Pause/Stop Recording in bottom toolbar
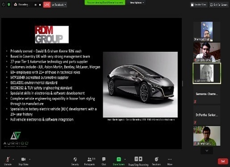The image size is (230, 167). (x=138, y=161)
